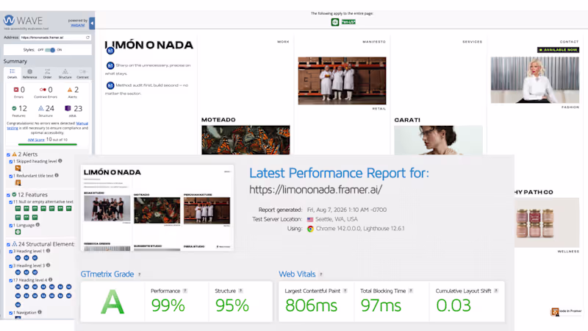Click the green AIM score progress bar

tap(48, 144)
